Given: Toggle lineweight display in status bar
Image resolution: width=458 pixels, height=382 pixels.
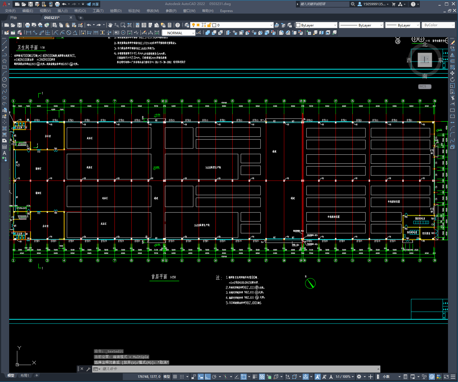Looking at the screenshot, I should (255, 377).
